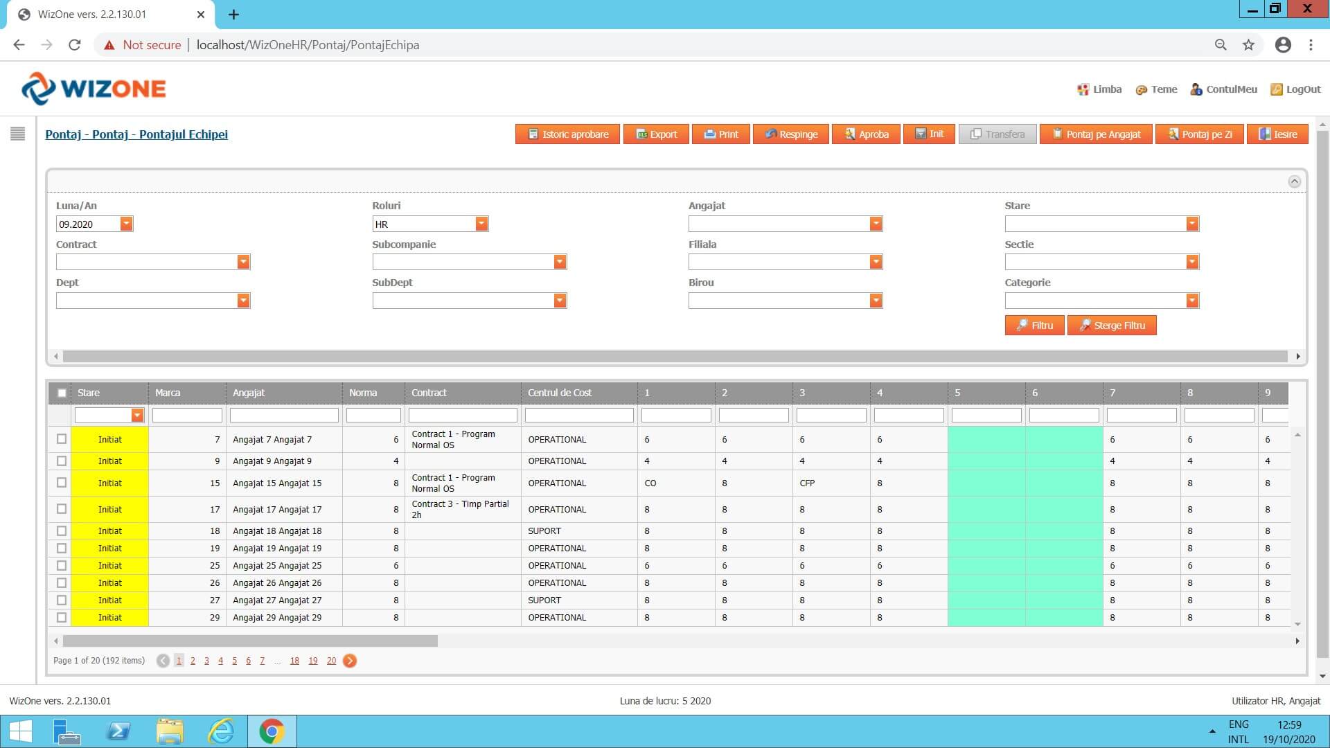Open Pontaj pe Angajat view
This screenshot has height=748, width=1330.
[x=1096, y=134]
